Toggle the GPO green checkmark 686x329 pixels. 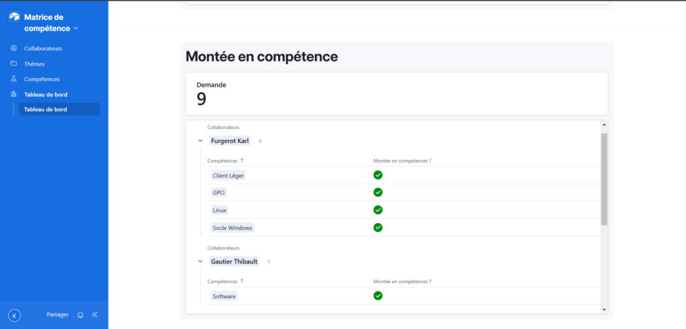378,192
